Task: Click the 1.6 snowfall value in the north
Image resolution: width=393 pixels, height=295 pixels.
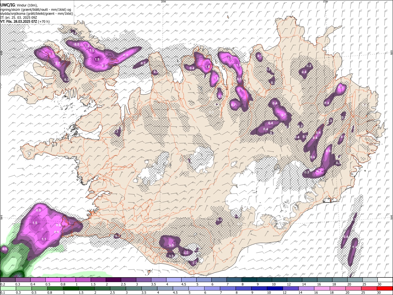Action: (x=208, y=67)
